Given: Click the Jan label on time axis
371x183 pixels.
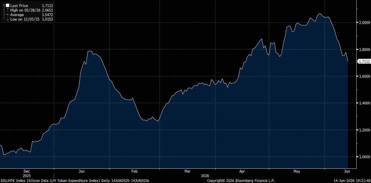Looking at the screenshot, I should [82, 171].
